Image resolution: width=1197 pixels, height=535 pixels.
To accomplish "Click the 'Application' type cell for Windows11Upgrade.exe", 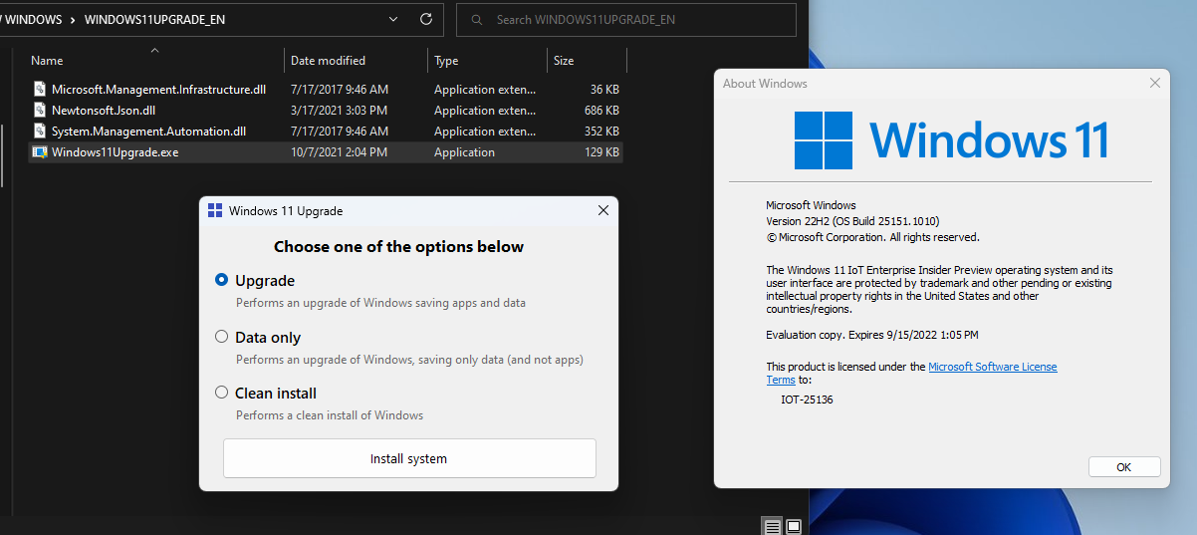I will point(464,152).
